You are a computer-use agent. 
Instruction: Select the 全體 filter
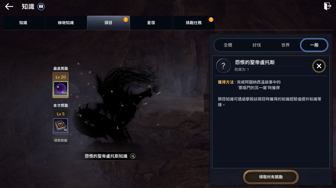[x=228, y=45]
